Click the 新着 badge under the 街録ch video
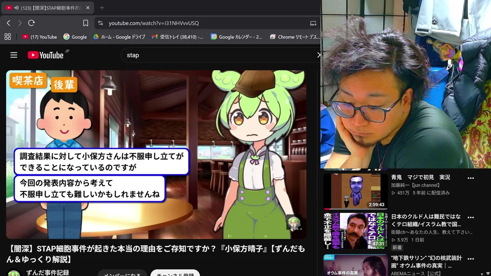Viewport: 491px width, 276px height. click(397, 248)
